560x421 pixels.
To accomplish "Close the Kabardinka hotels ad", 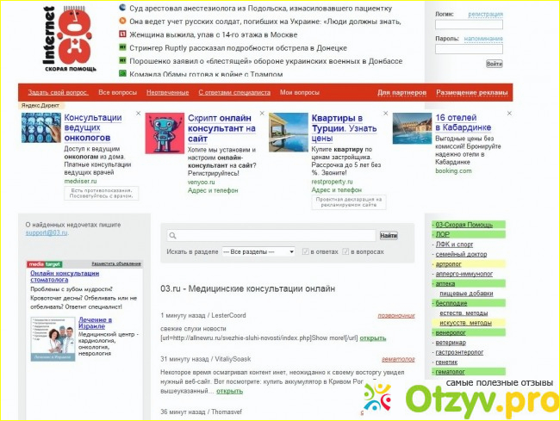I will pos(507,114).
